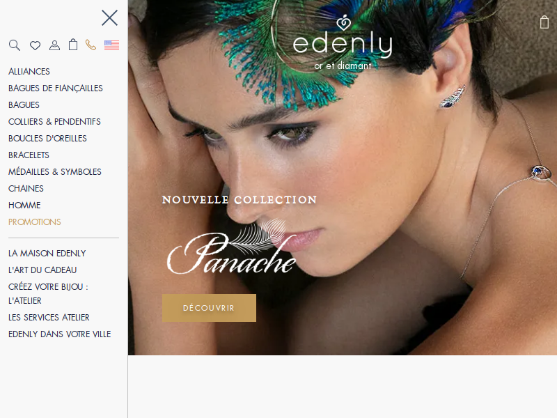View Promotions link
Image resolution: width=557 pixels, height=418 pixels.
(34, 222)
